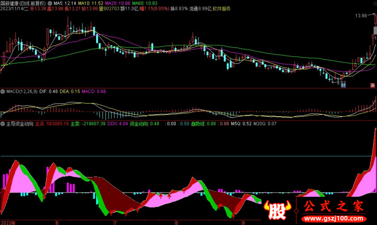Click the month 9 marker on time axis
The width and height of the screenshot is (377, 225).
[244, 223]
